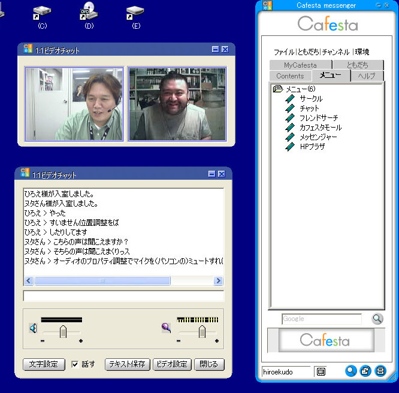Click the hiroekudo username field
This screenshot has width=399, height=393.
286,371
